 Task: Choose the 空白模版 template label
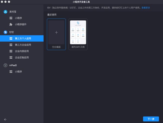(x=56, y=47)
